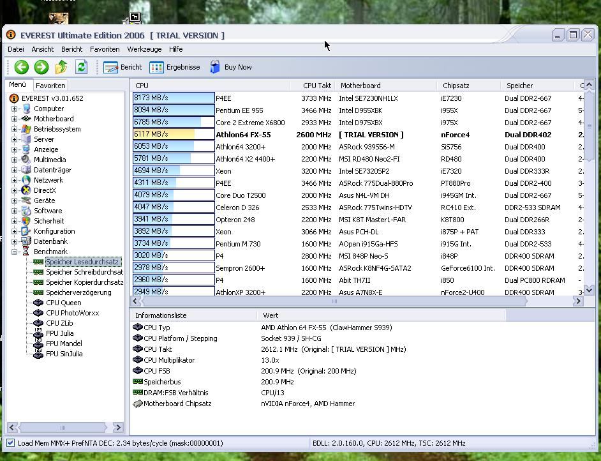
Task: Select CPU ZLib benchmark
Action: [x=59, y=323]
